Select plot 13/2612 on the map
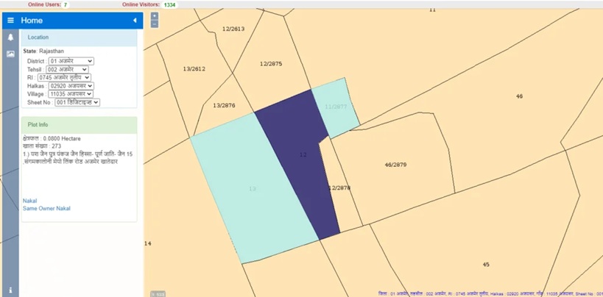The height and width of the screenshot is (297, 603). pyautogui.click(x=194, y=69)
